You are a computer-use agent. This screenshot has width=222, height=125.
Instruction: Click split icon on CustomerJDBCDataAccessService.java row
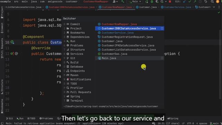pyautogui.click(x=162, y=28)
